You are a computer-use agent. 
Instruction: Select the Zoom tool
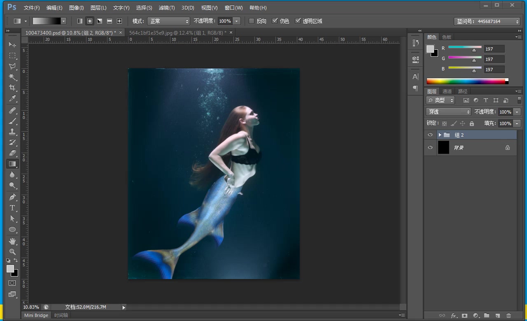pos(12,252)
